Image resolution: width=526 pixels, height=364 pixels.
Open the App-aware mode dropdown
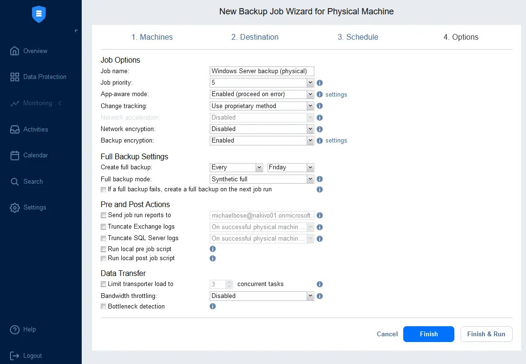pyautogui.click(x=262, y=94)
